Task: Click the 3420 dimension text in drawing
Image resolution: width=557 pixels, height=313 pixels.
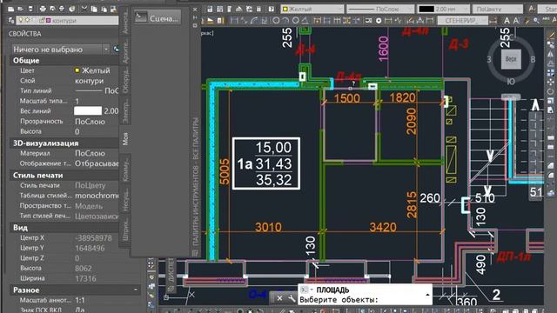Action: point(383,227)
